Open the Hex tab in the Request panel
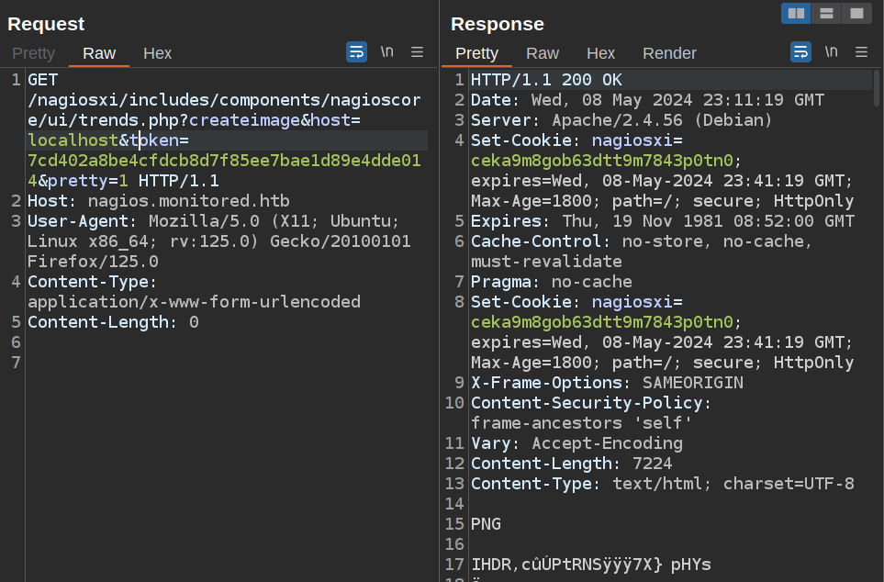Image resolution: width=884 pixels, height=582 pixels. [157, 53]
